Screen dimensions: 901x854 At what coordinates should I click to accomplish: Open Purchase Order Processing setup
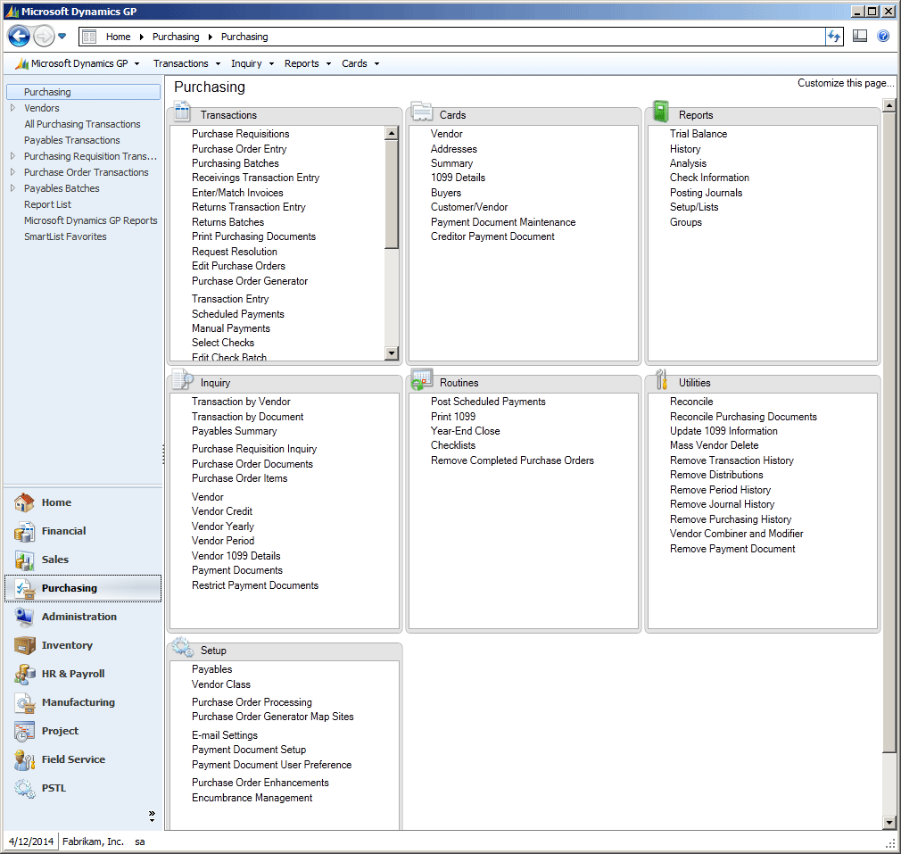click(x=252, y=702)
